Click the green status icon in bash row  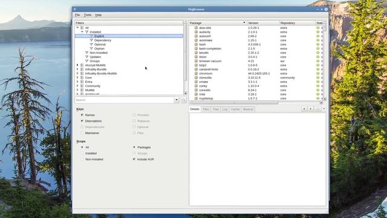[x=318, y=44]
